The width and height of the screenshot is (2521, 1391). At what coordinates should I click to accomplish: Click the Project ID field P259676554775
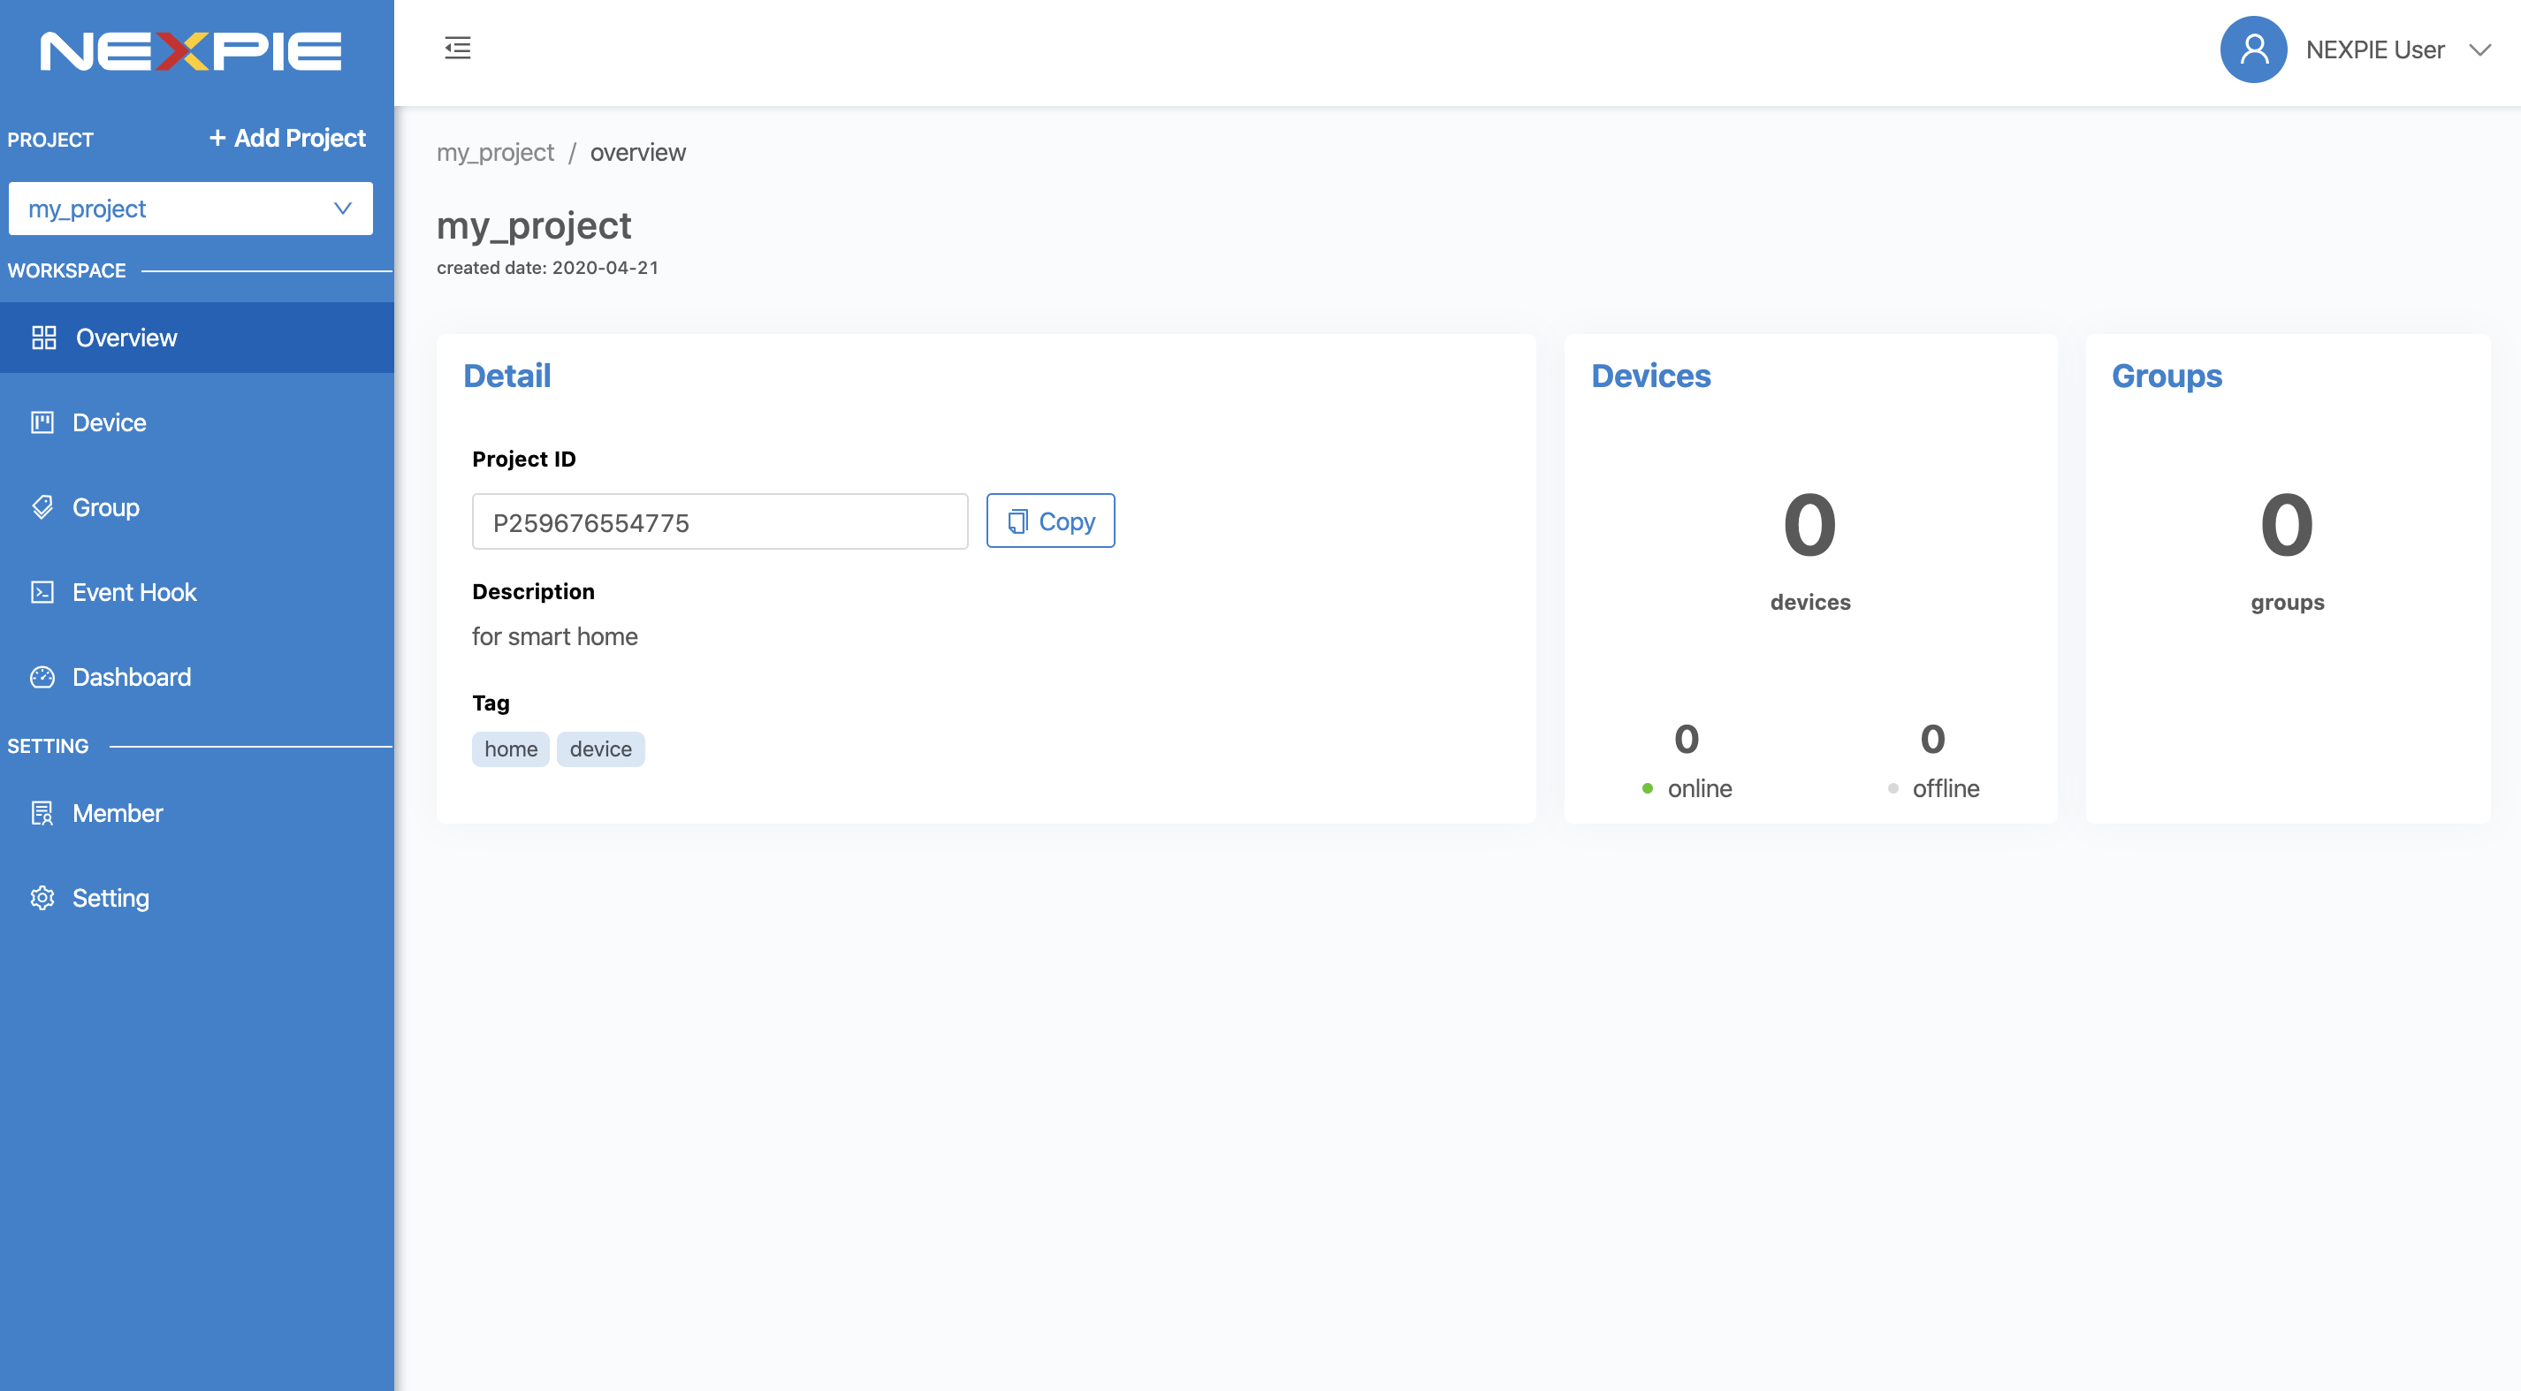pos(720,521)
